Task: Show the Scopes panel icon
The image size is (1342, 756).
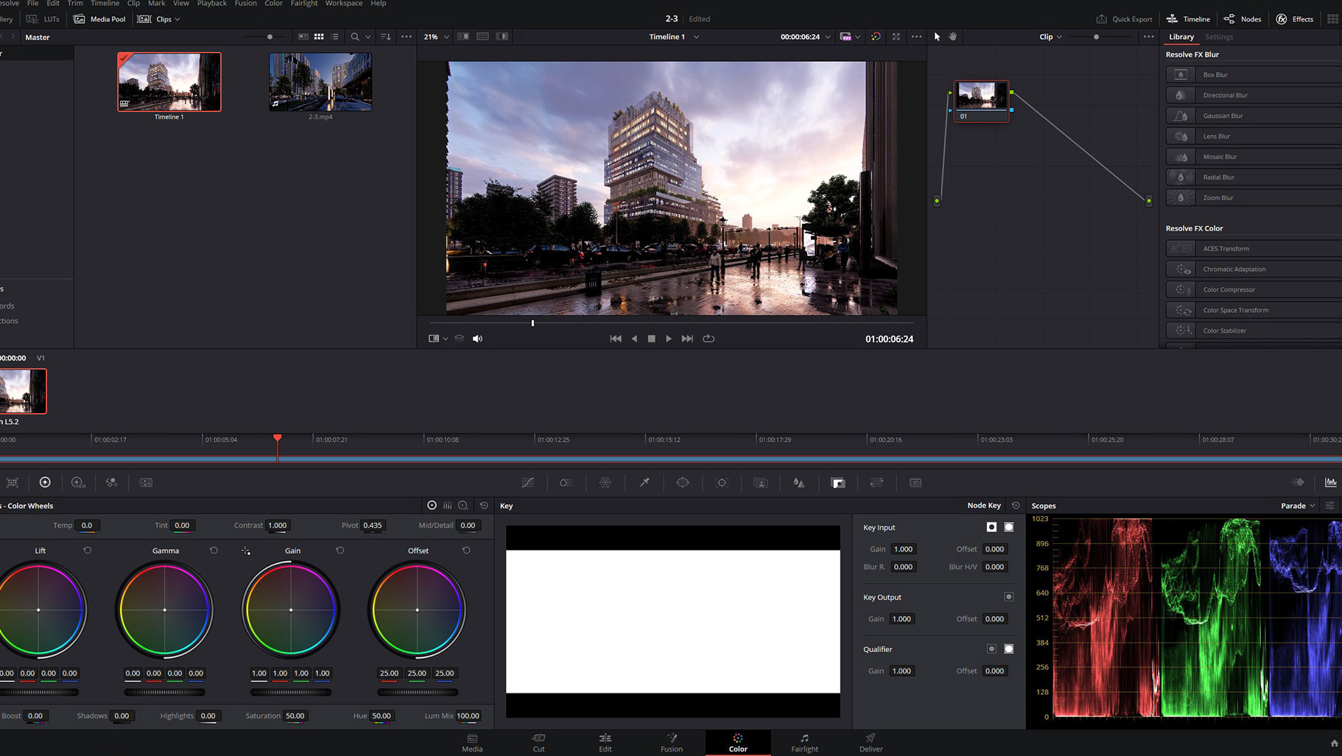Action: tap(1330, 483)
